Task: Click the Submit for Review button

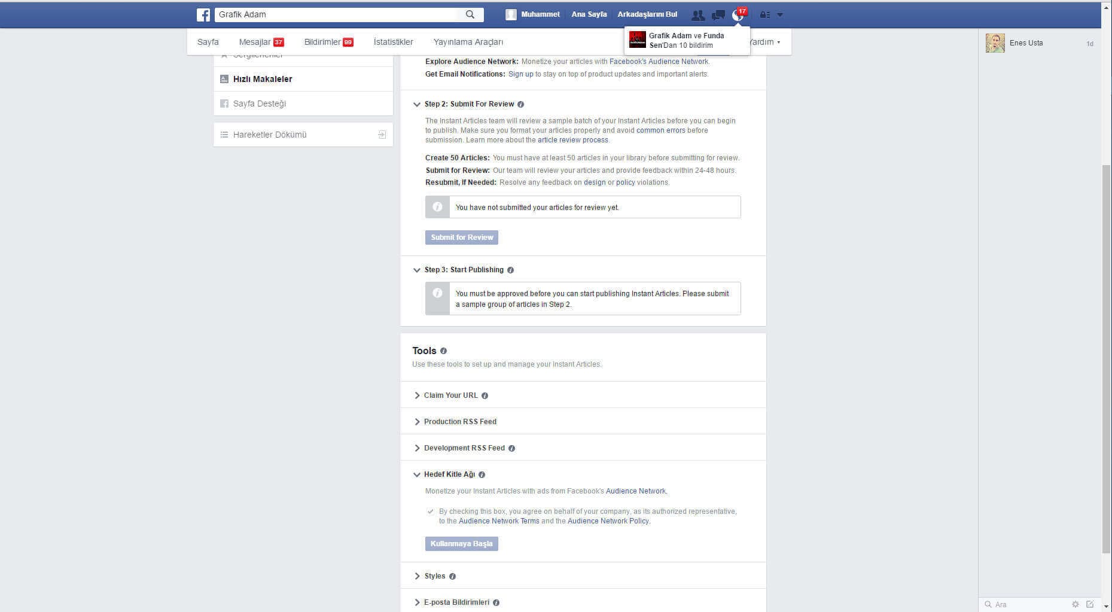Action: click(x=462, y=238)
